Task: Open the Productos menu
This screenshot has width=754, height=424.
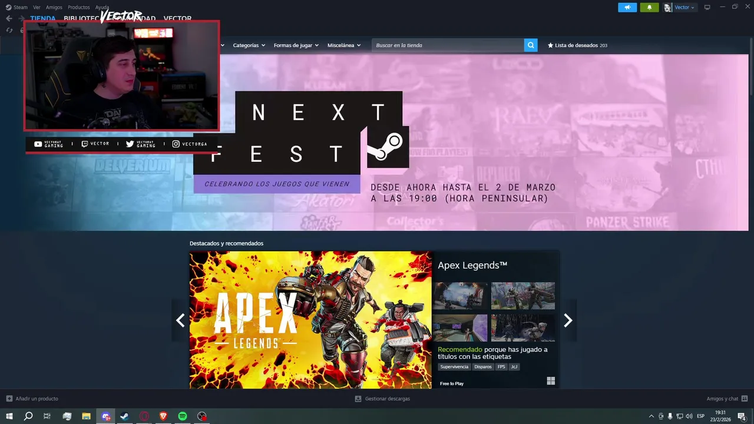Action: click(79, 7)
